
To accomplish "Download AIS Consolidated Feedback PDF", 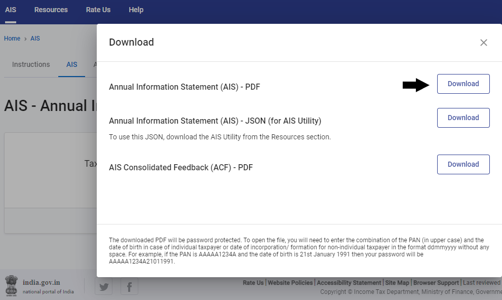I will click(x=463, y=164).
